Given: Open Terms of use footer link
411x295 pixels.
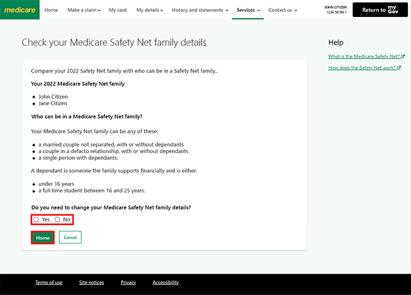Looking at the screenshot, I should pos(49,282).
